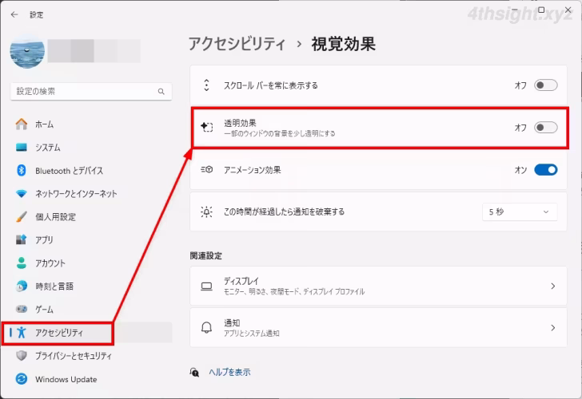Turn off アニメーション効果 switch
Image resolution: width=582 pixels, height=399 pixels.
click(545, 170)
